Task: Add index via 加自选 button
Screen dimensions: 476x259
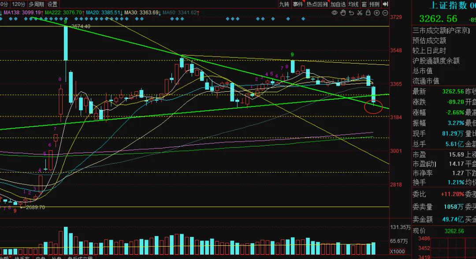Action: (x=338, y=4)
